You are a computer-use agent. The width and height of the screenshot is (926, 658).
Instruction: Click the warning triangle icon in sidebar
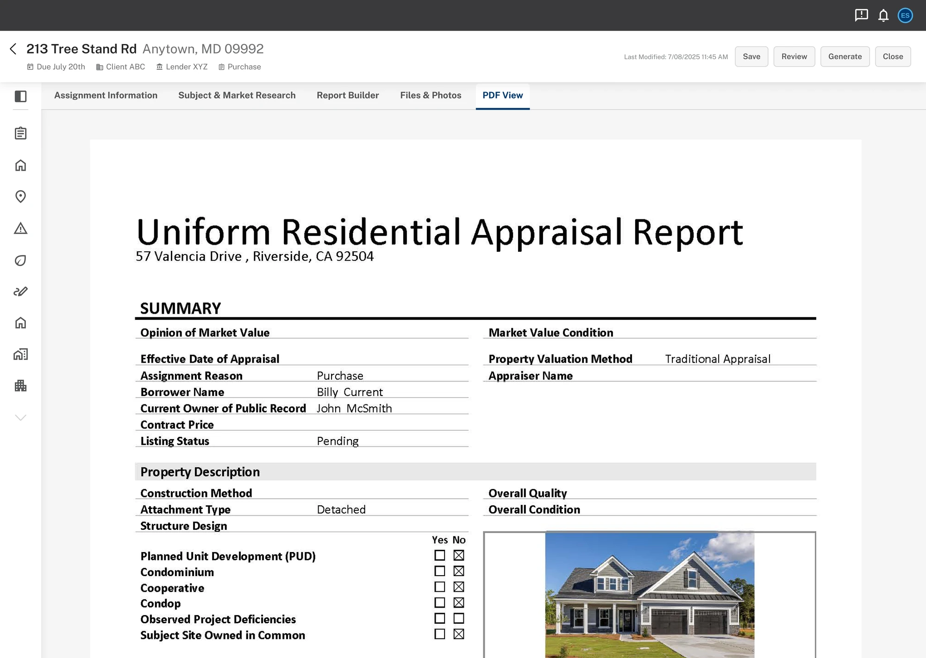pos(20,228)
